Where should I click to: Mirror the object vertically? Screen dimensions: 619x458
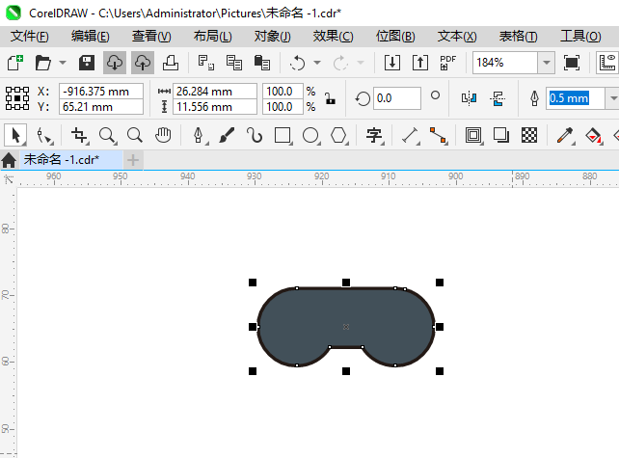click(498, 98)
